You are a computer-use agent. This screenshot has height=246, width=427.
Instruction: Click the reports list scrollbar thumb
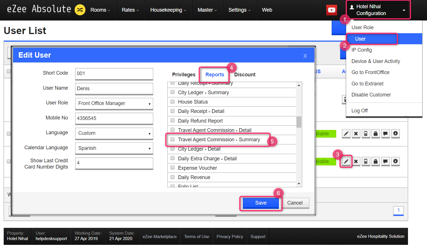(299, 122)
